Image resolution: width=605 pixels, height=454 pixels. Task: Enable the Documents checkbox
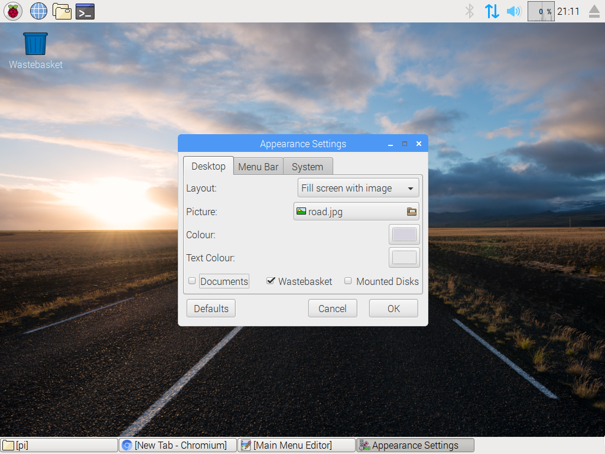coord(191,281)
